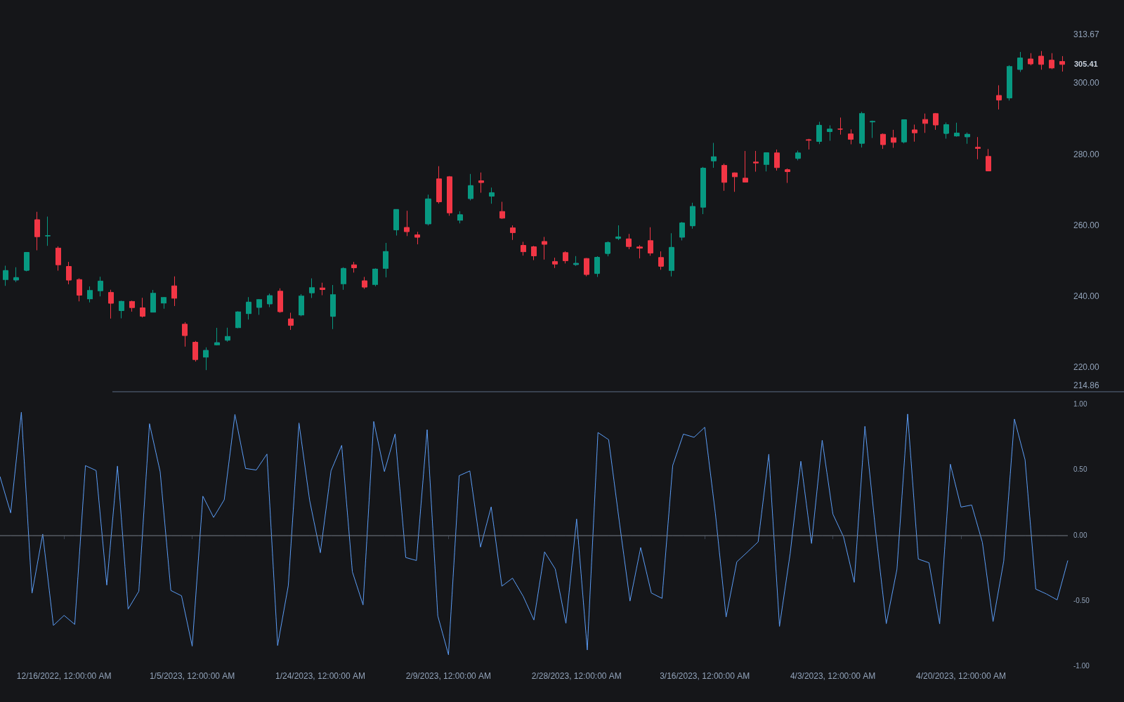Click the 300.00 price axis label
The image size is (1124, 702).
pyautogui.click(x=1086, y=83)
